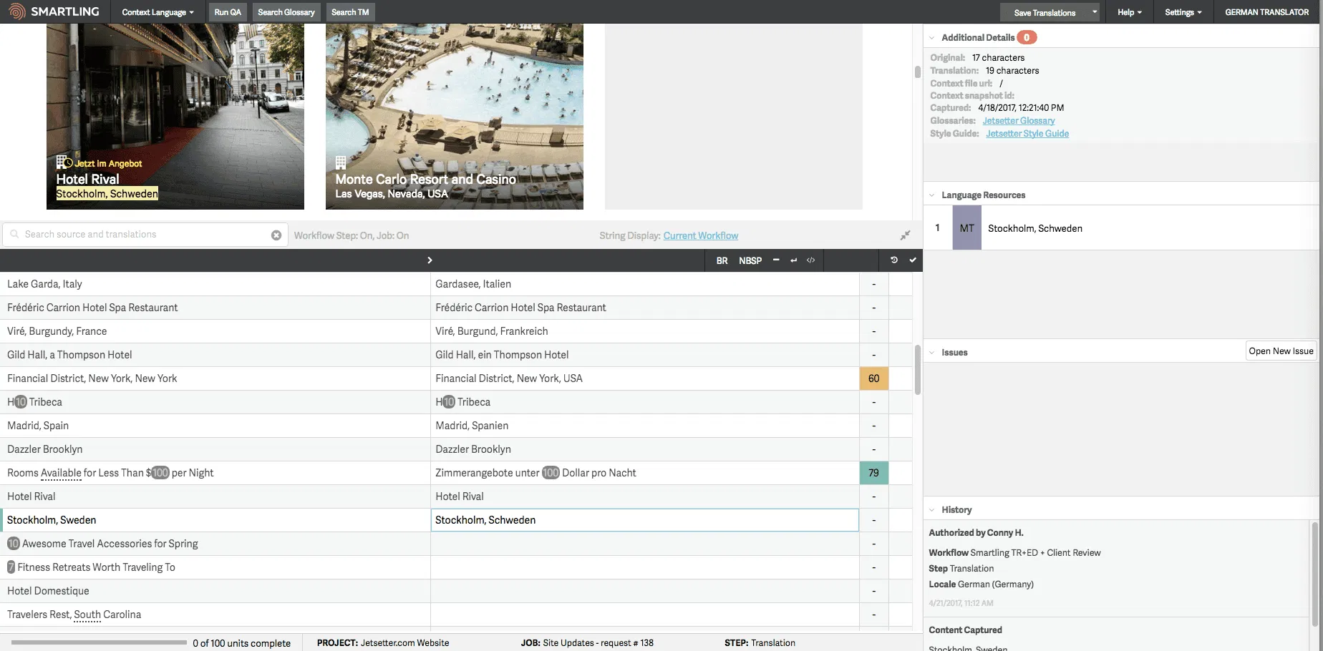Screen dimensions: 1323x651
Task: Collapse the Language Resources section
Action: pyautogui.click(x=932, y=195)
